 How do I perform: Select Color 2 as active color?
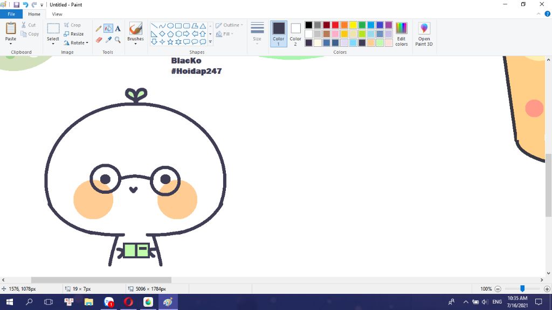point(295,34)
